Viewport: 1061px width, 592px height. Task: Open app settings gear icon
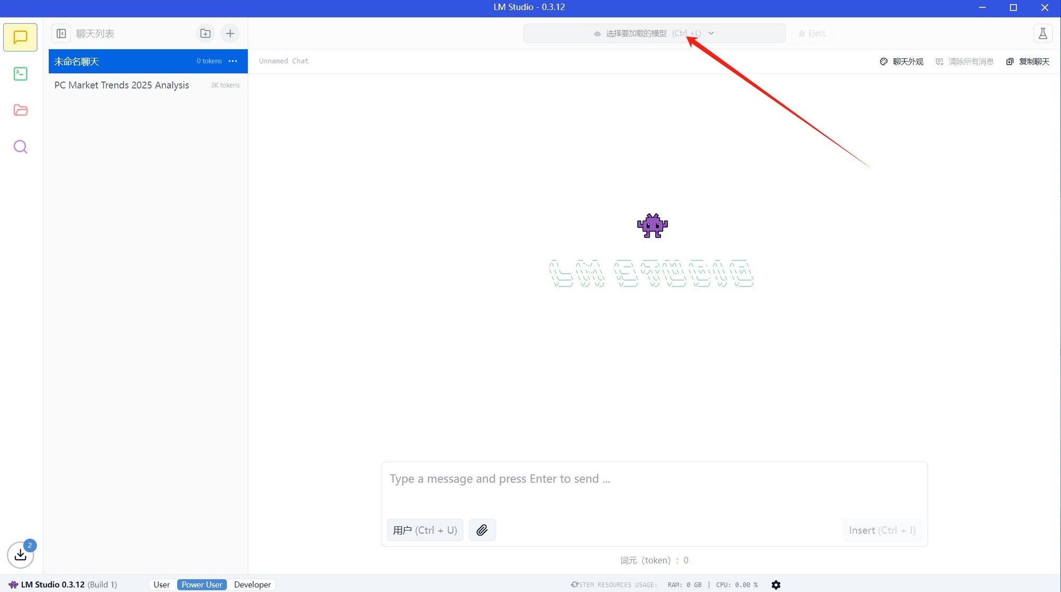776,585
